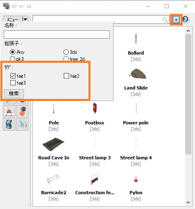Select the blue flag category icon
This screenshot has width=195, height=209.
click(9, 124)
